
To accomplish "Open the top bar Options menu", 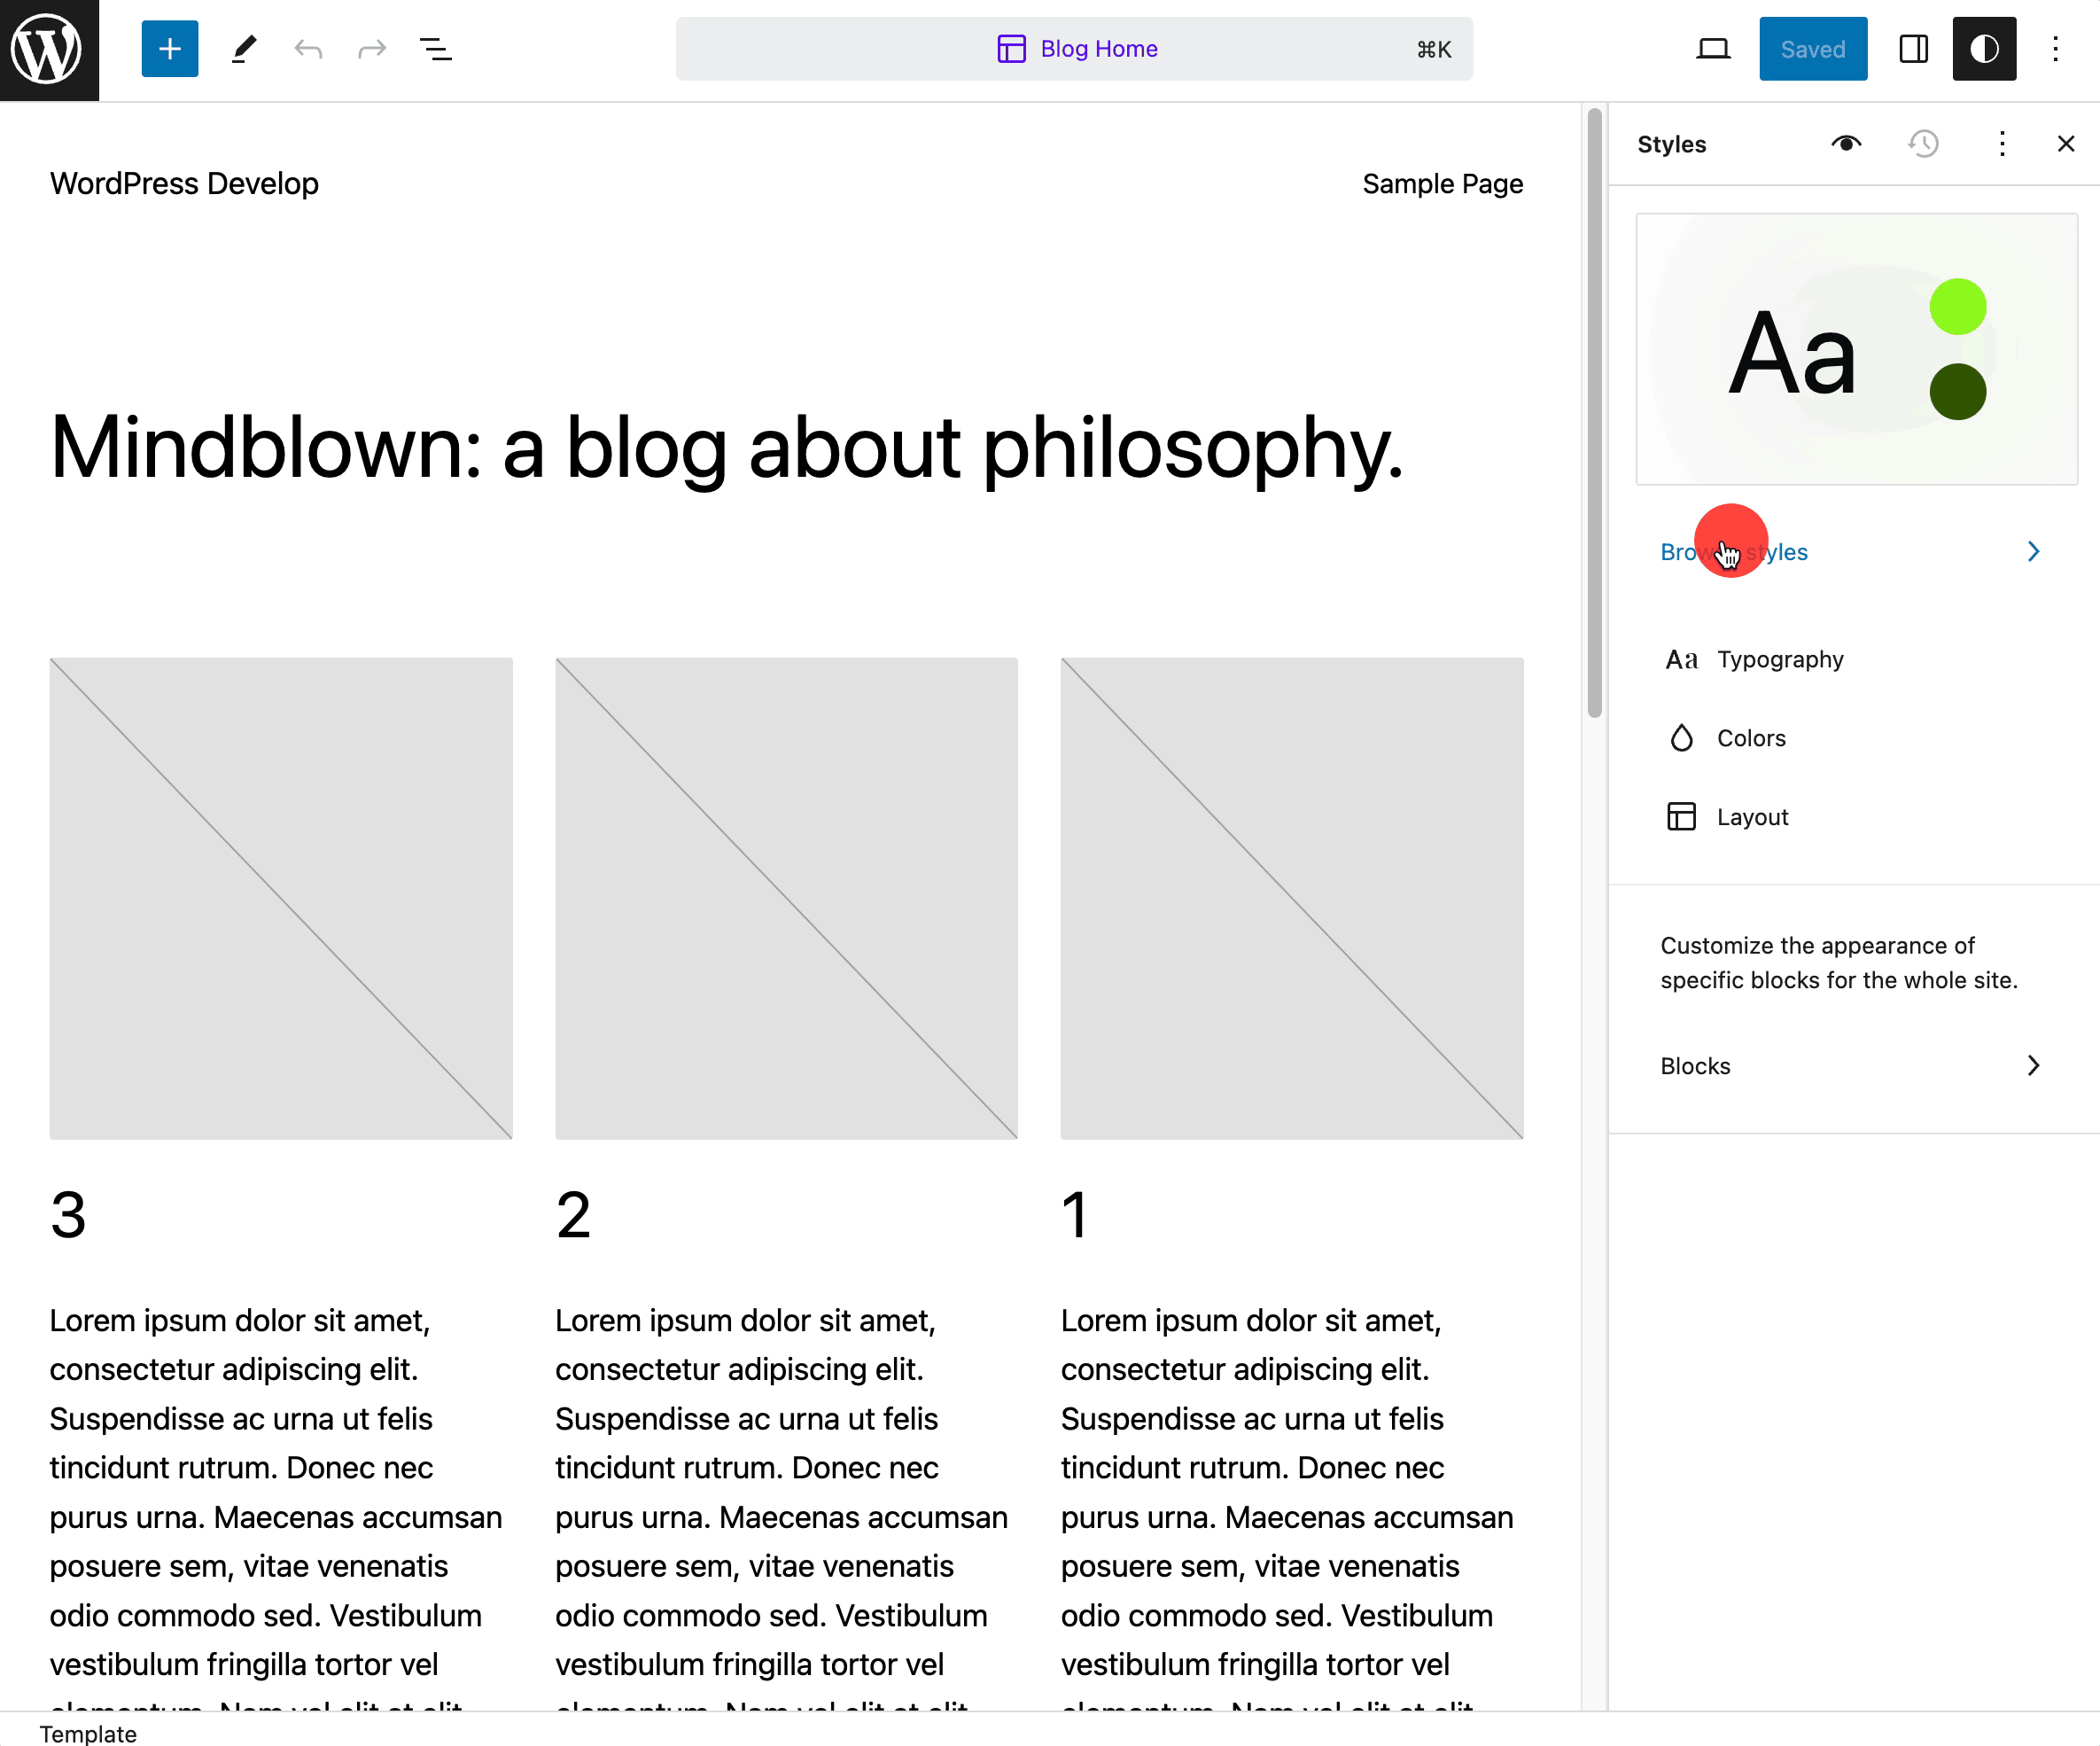I will (x=2055, y=49).
